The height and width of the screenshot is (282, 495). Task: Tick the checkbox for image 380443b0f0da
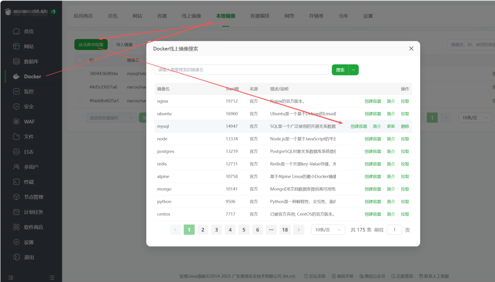click(80, 74)
